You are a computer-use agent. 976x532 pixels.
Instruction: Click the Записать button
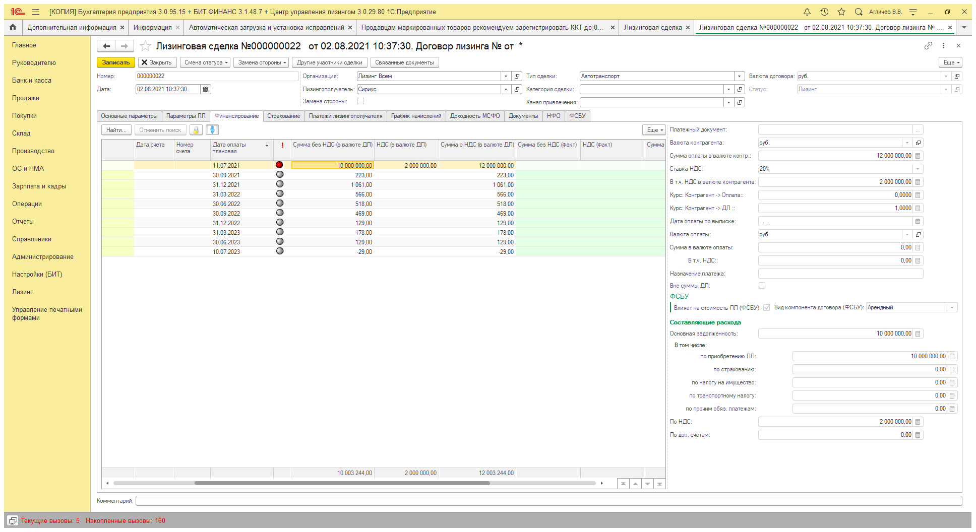point(115,62)
